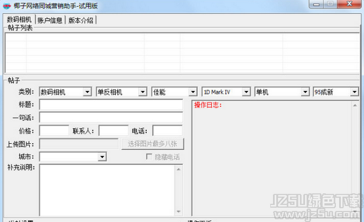Focus the 联系人 contact field
The height and width of the screenshot is (222, 364).
click(x=113, y=131)
